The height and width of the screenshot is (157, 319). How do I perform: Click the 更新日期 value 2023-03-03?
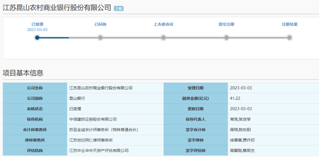tap(241, 109)
